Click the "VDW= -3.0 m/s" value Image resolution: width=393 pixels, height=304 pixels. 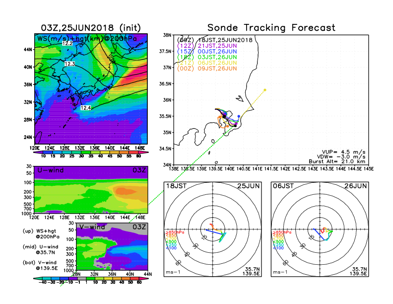[x=341, y=157]
